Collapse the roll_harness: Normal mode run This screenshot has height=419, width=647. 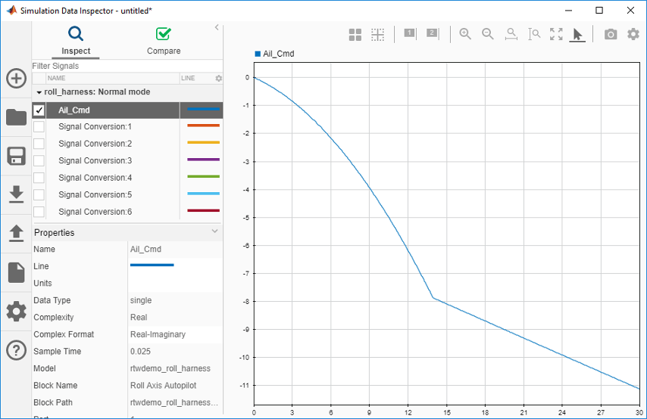39,92
